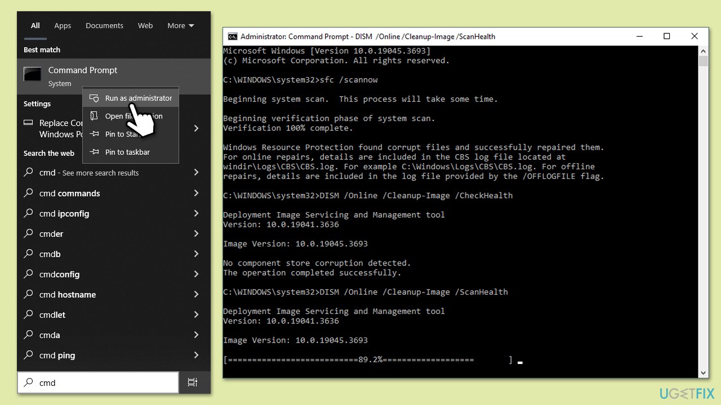Click the image search icon in search box

click(x=193, y=382)
